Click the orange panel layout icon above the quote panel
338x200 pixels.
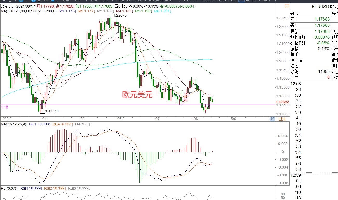287,6
